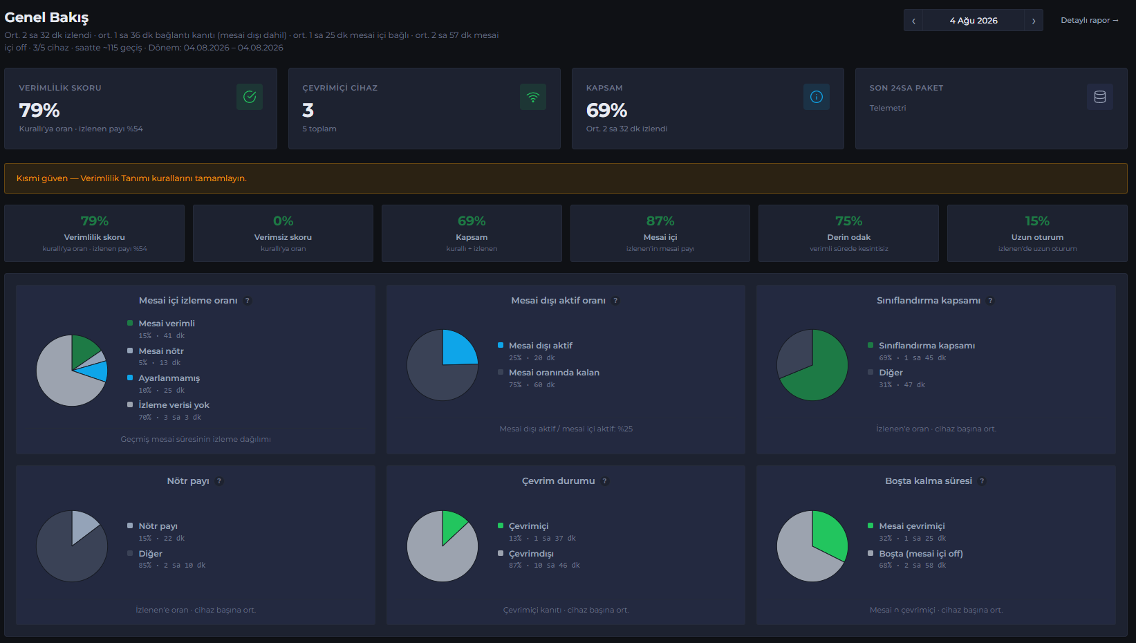Click the green Mesai verimli legend swatch

(x=130, y=323)
